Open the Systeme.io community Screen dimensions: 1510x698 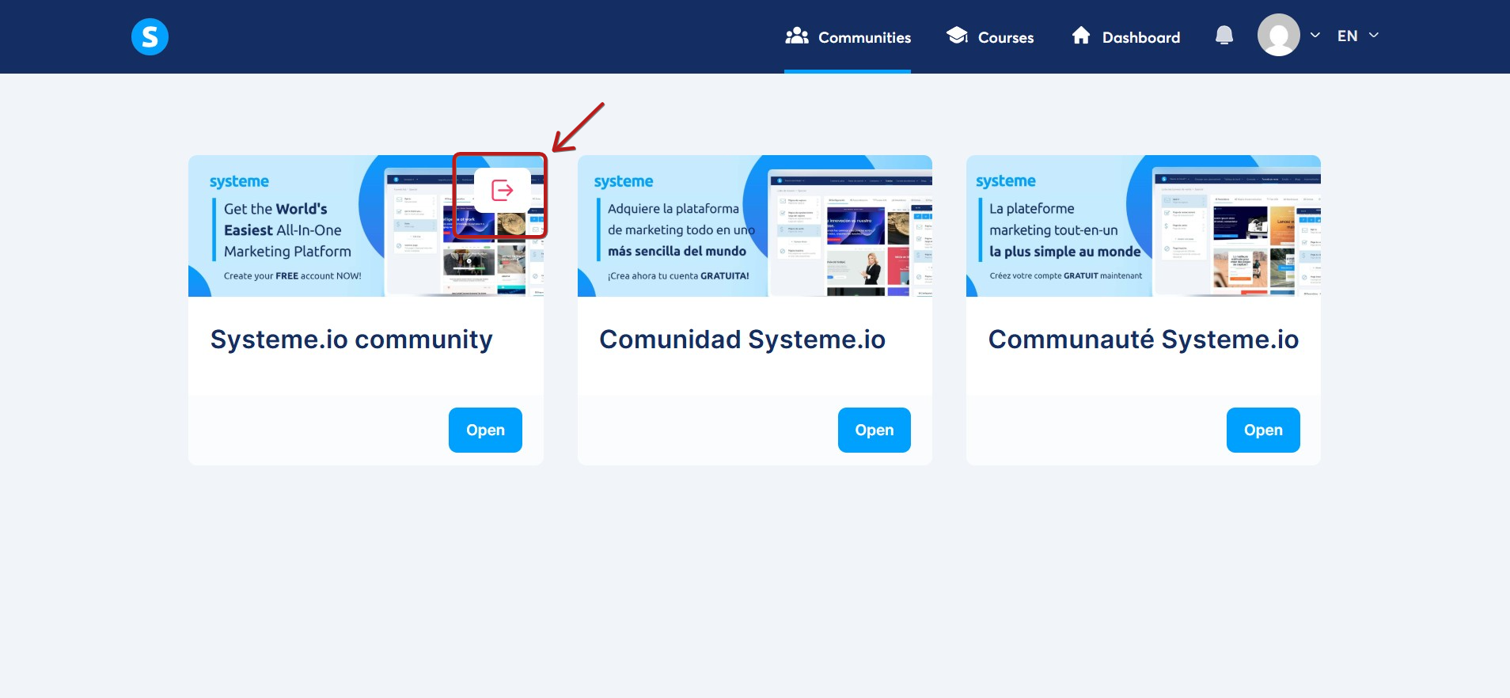[485, 430]
